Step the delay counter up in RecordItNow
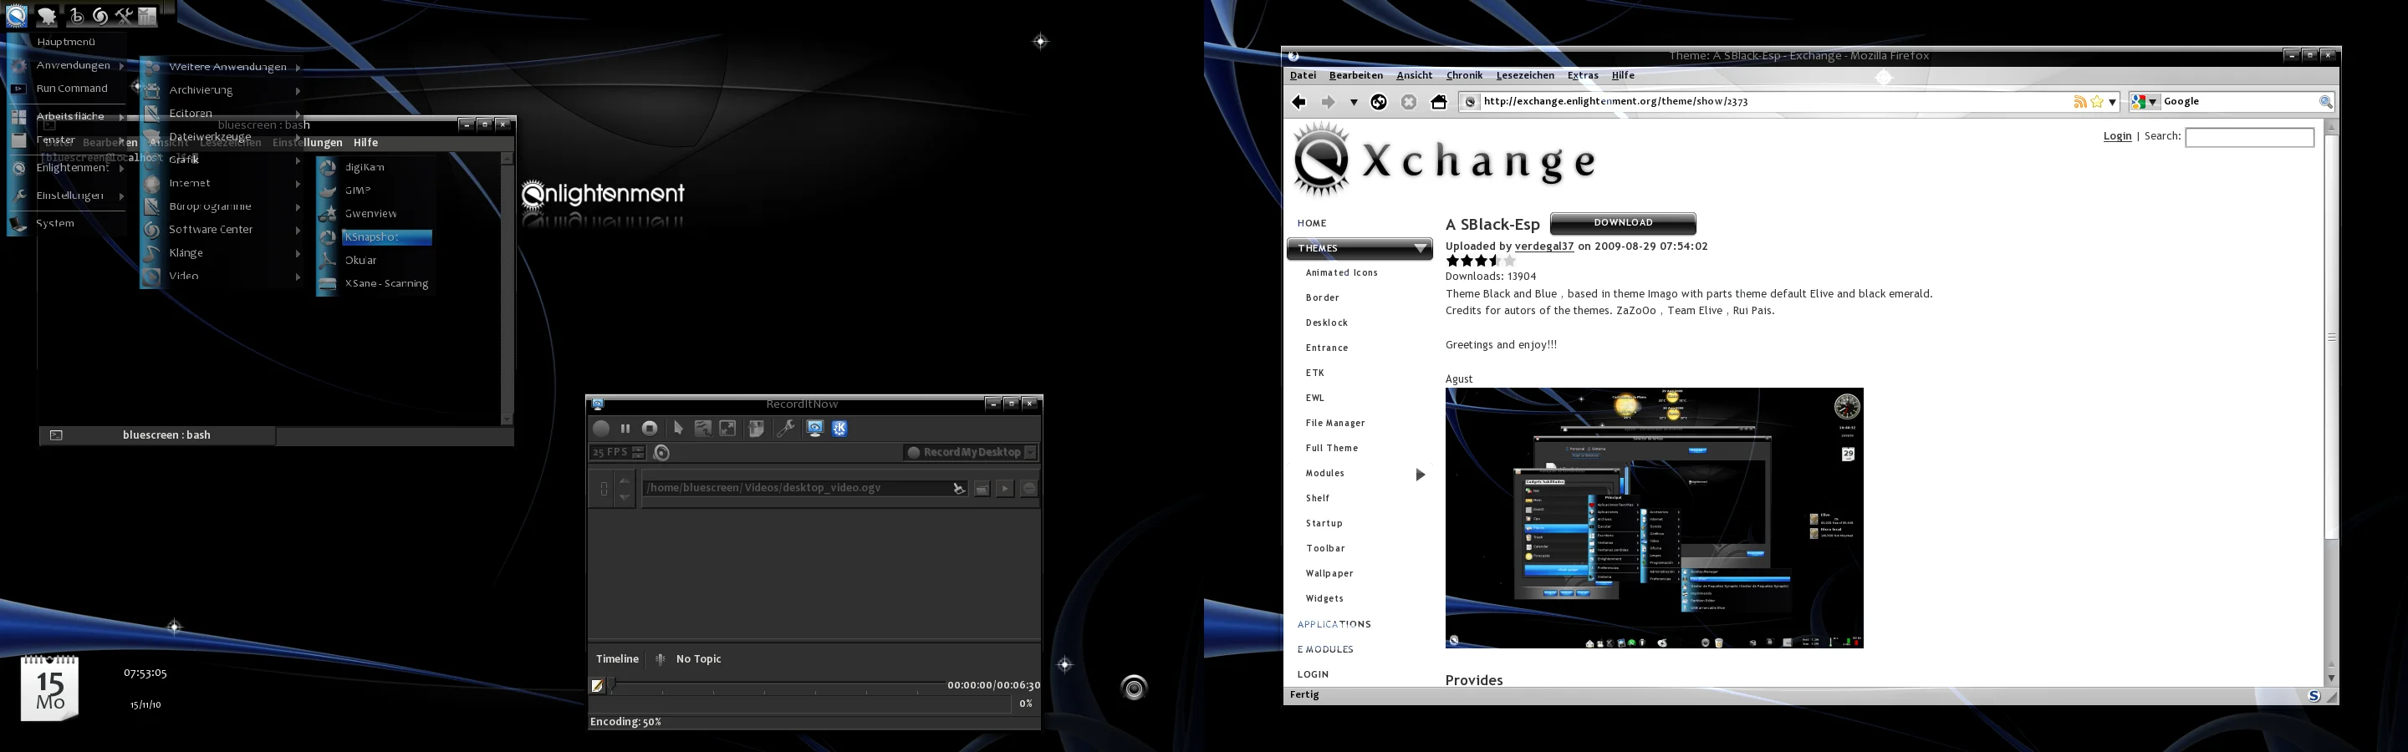 tap(625, 480)
